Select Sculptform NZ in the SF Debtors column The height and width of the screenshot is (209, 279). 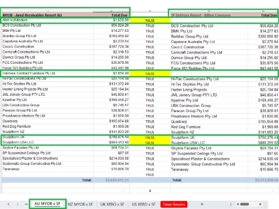coord(183,132)
